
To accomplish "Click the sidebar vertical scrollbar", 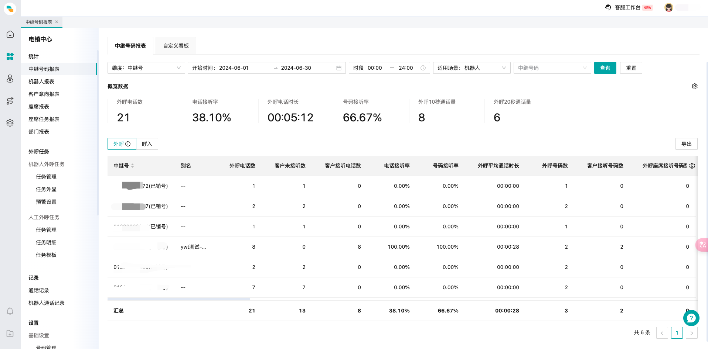I will [98, 133].
